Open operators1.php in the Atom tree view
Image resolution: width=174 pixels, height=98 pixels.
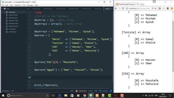coord(13,21)
